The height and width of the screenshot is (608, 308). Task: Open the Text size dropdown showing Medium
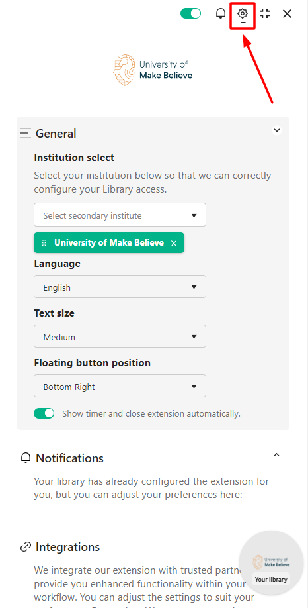tap(120, 336)
